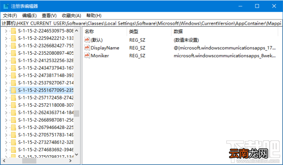Select the S-1-15-2-2668987081-256 tree key
The height and width of the screenshot is (165, 283).
coord(46,120)
